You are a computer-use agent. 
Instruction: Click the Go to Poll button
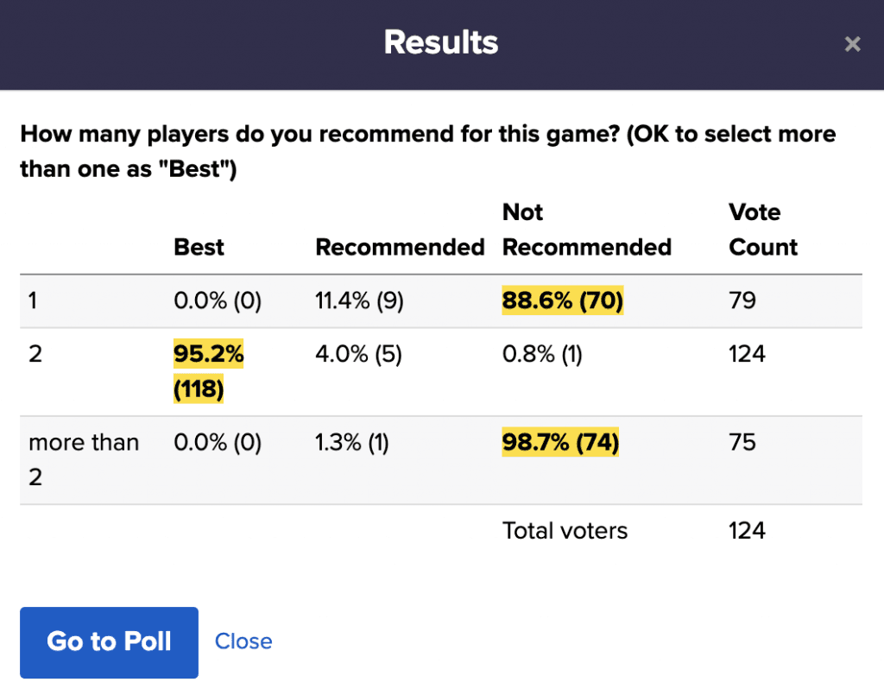(x=110, y=642)
